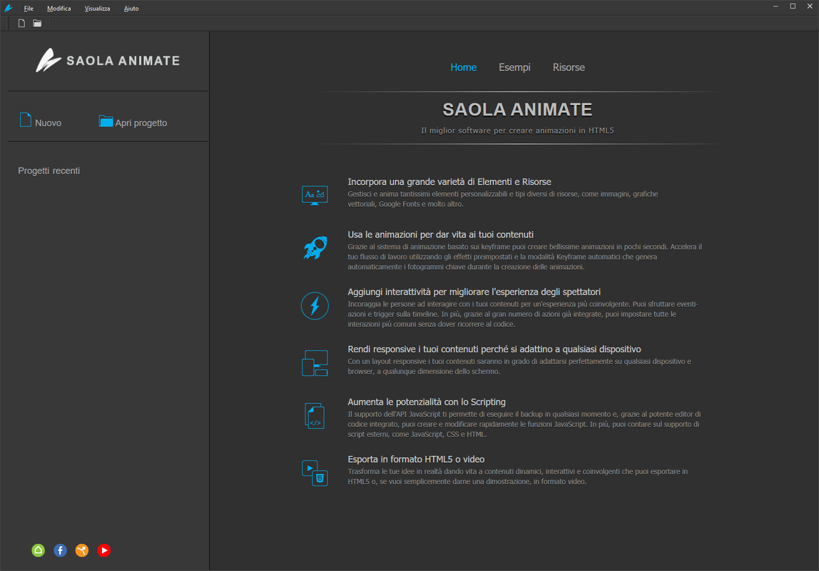Click the 'Grazie al sistema di animazione' description

click(524, 256)
